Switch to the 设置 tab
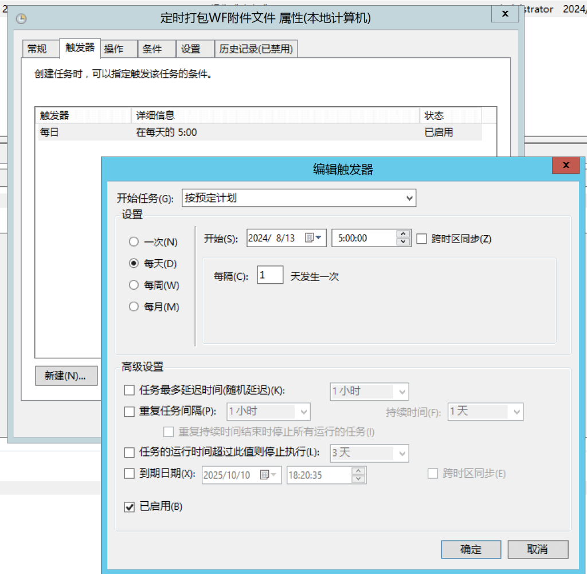 195,49
